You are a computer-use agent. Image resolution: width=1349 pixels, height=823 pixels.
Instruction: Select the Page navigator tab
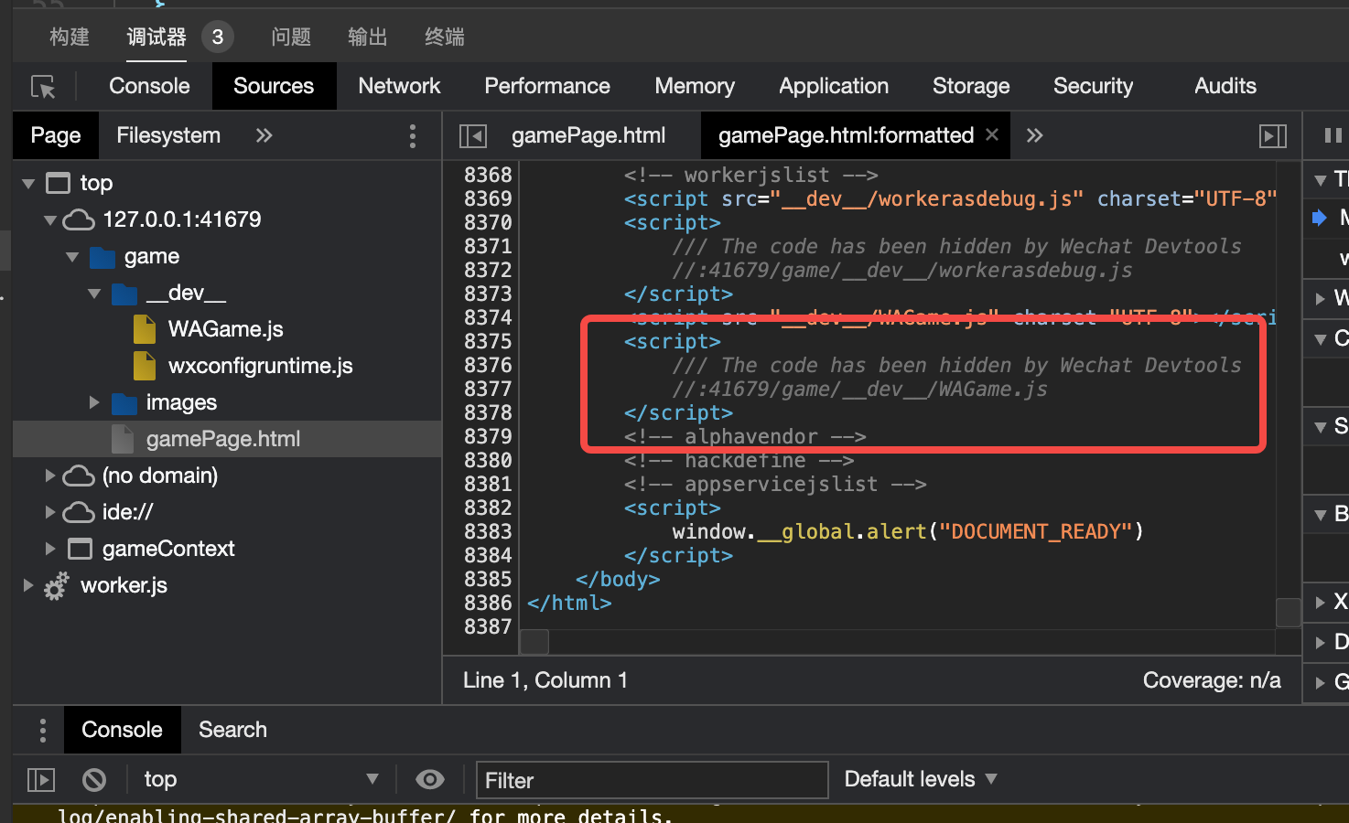point(56,135)
